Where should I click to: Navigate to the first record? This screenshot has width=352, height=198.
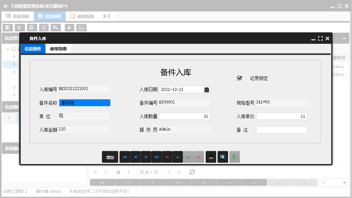click(x=125, y=157)
